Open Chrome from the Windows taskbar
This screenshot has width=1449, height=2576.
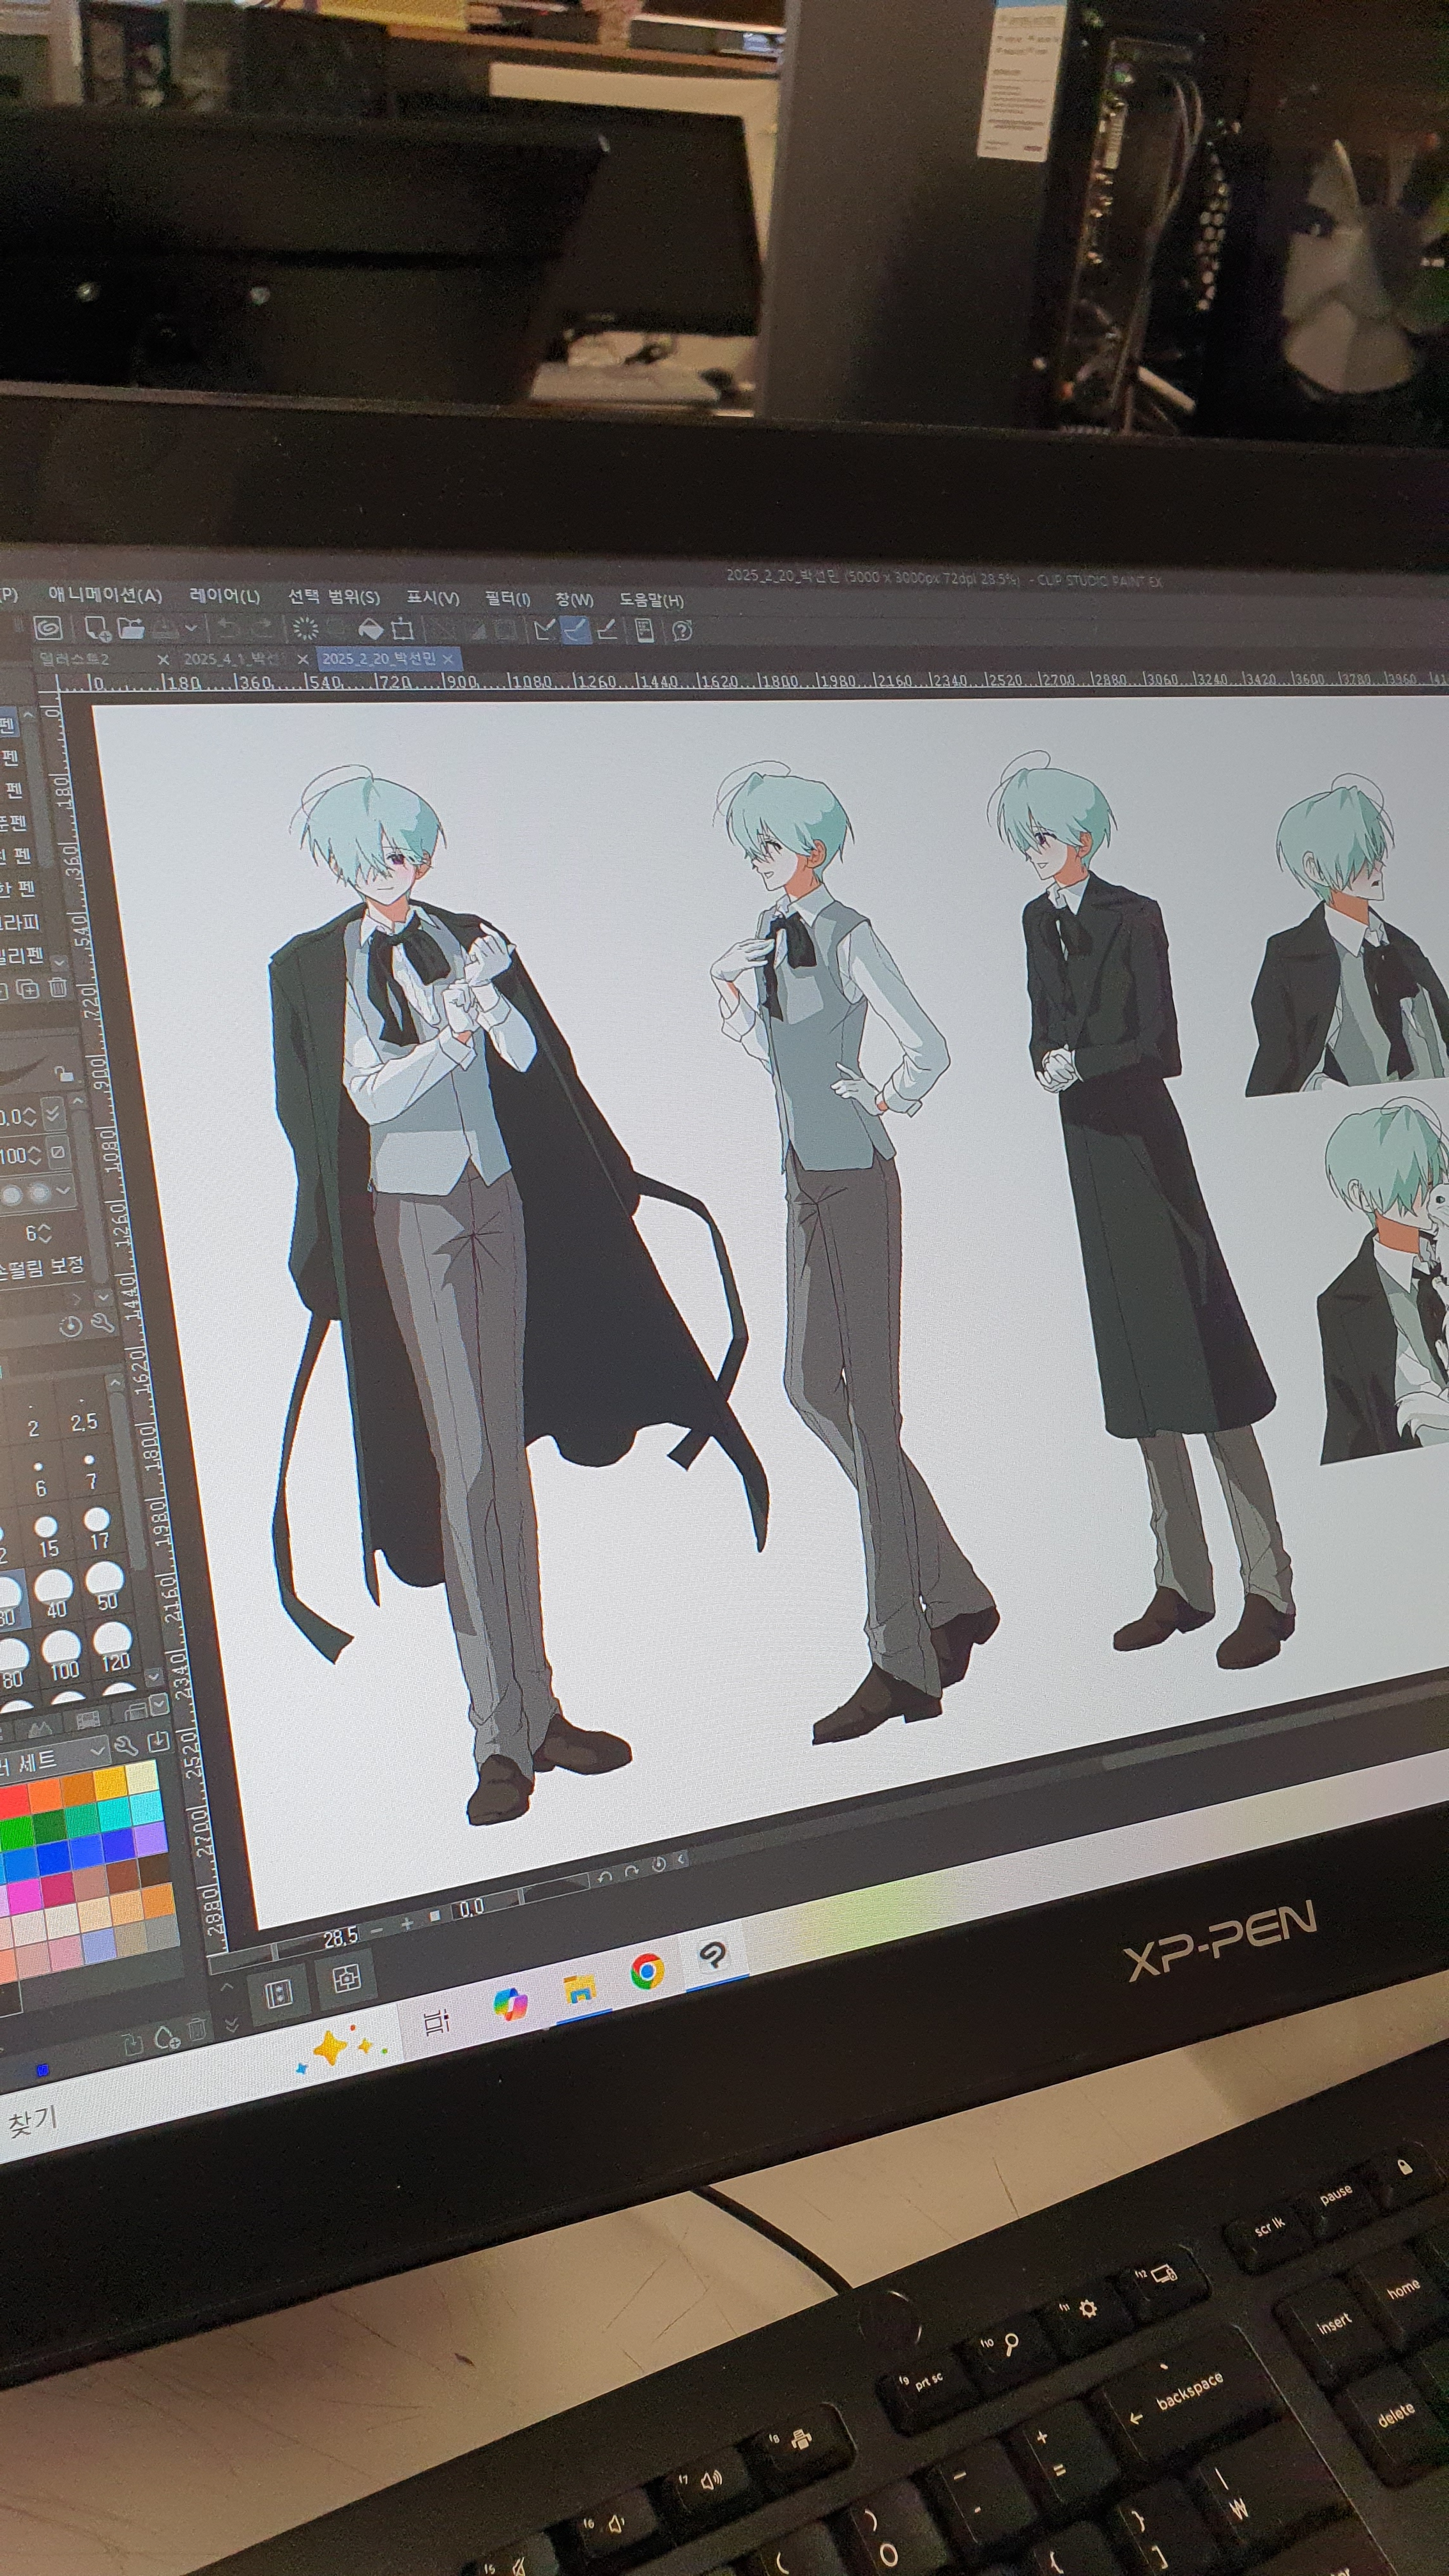point(648,1971)
